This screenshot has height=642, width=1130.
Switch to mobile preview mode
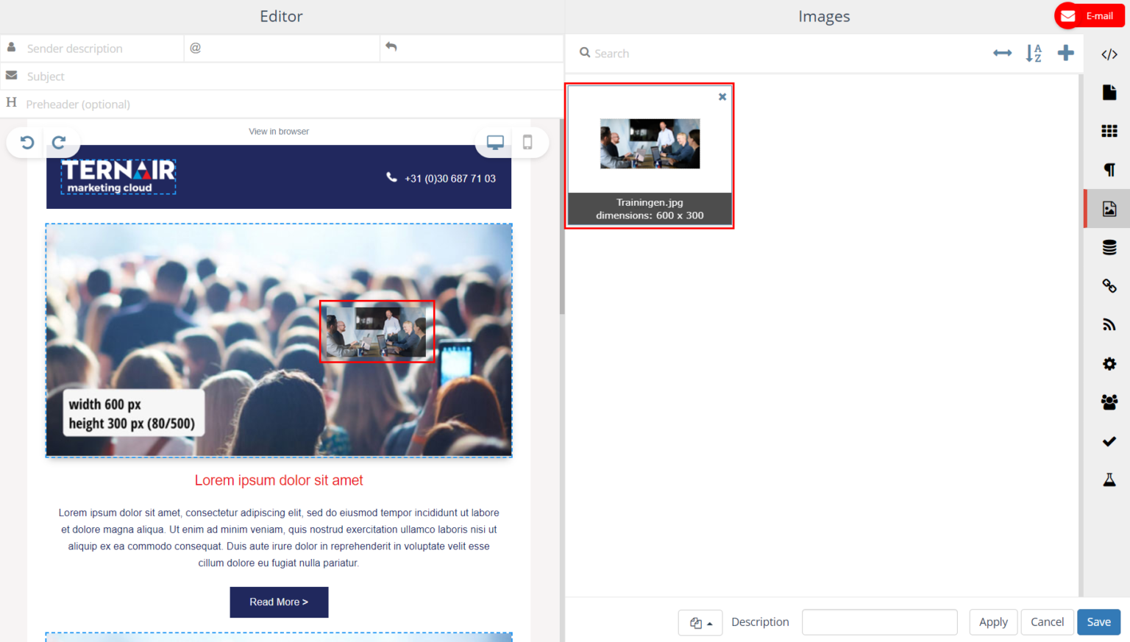click(527, 143)
